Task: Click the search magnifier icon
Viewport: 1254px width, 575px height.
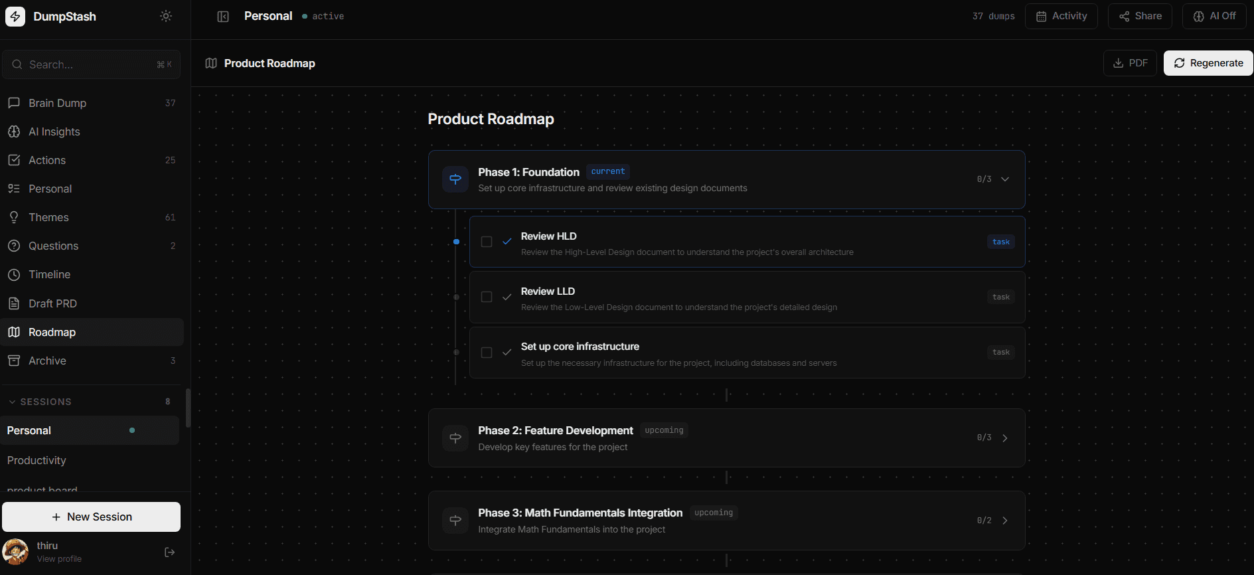Action: pos(17,64)
